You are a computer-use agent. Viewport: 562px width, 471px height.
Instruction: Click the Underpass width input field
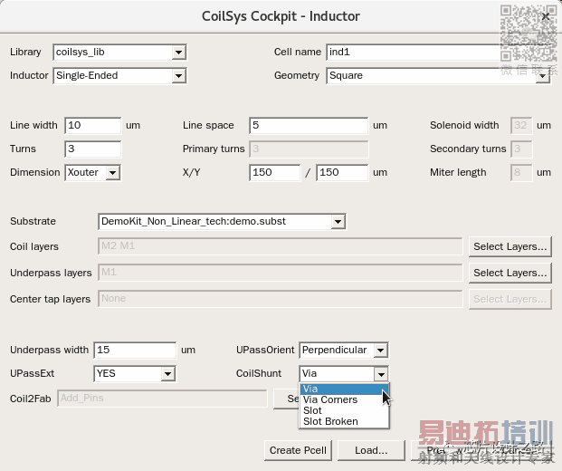tap(135, 351)
